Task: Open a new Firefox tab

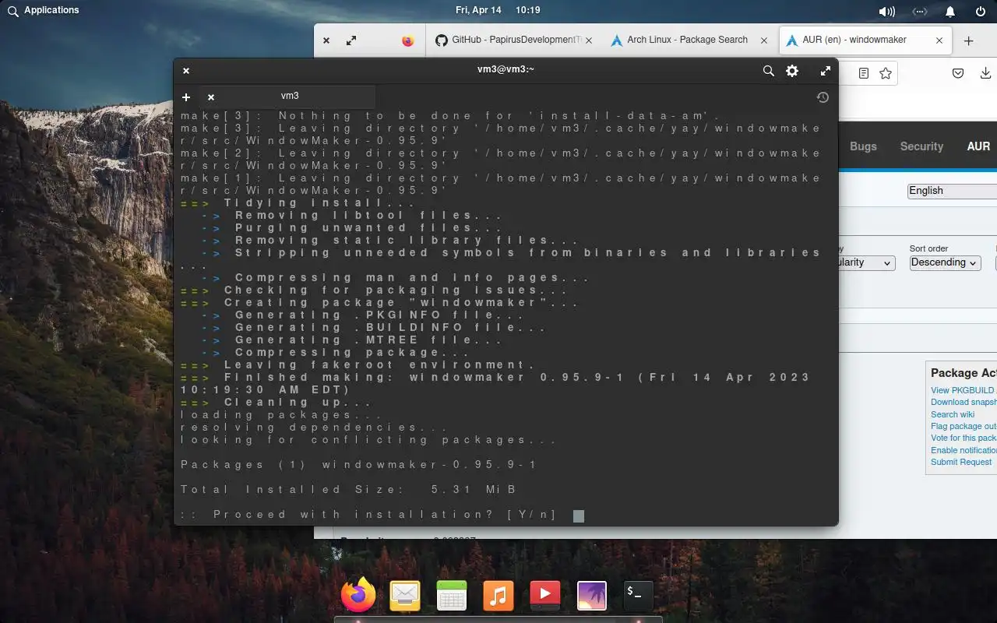Action: point(969,41)
